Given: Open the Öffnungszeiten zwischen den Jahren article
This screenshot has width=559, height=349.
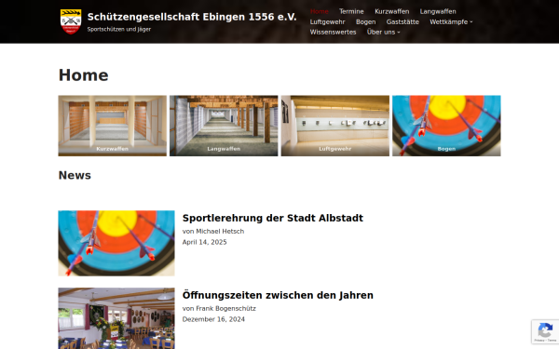Looking at the screenshot, I should (278, 295).
